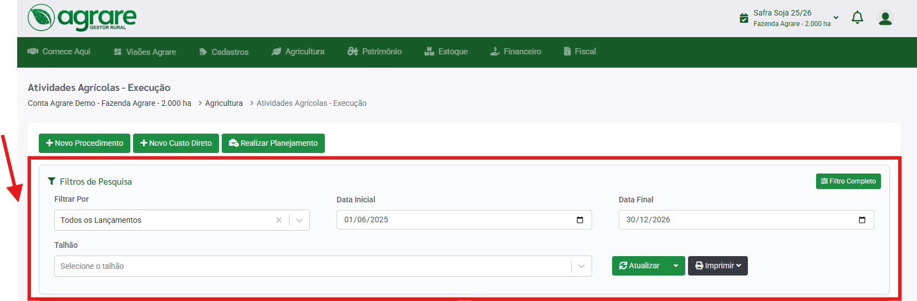Click the Filtros de Pesquisa heading
The image size is (917, 301).
(96, 181)
